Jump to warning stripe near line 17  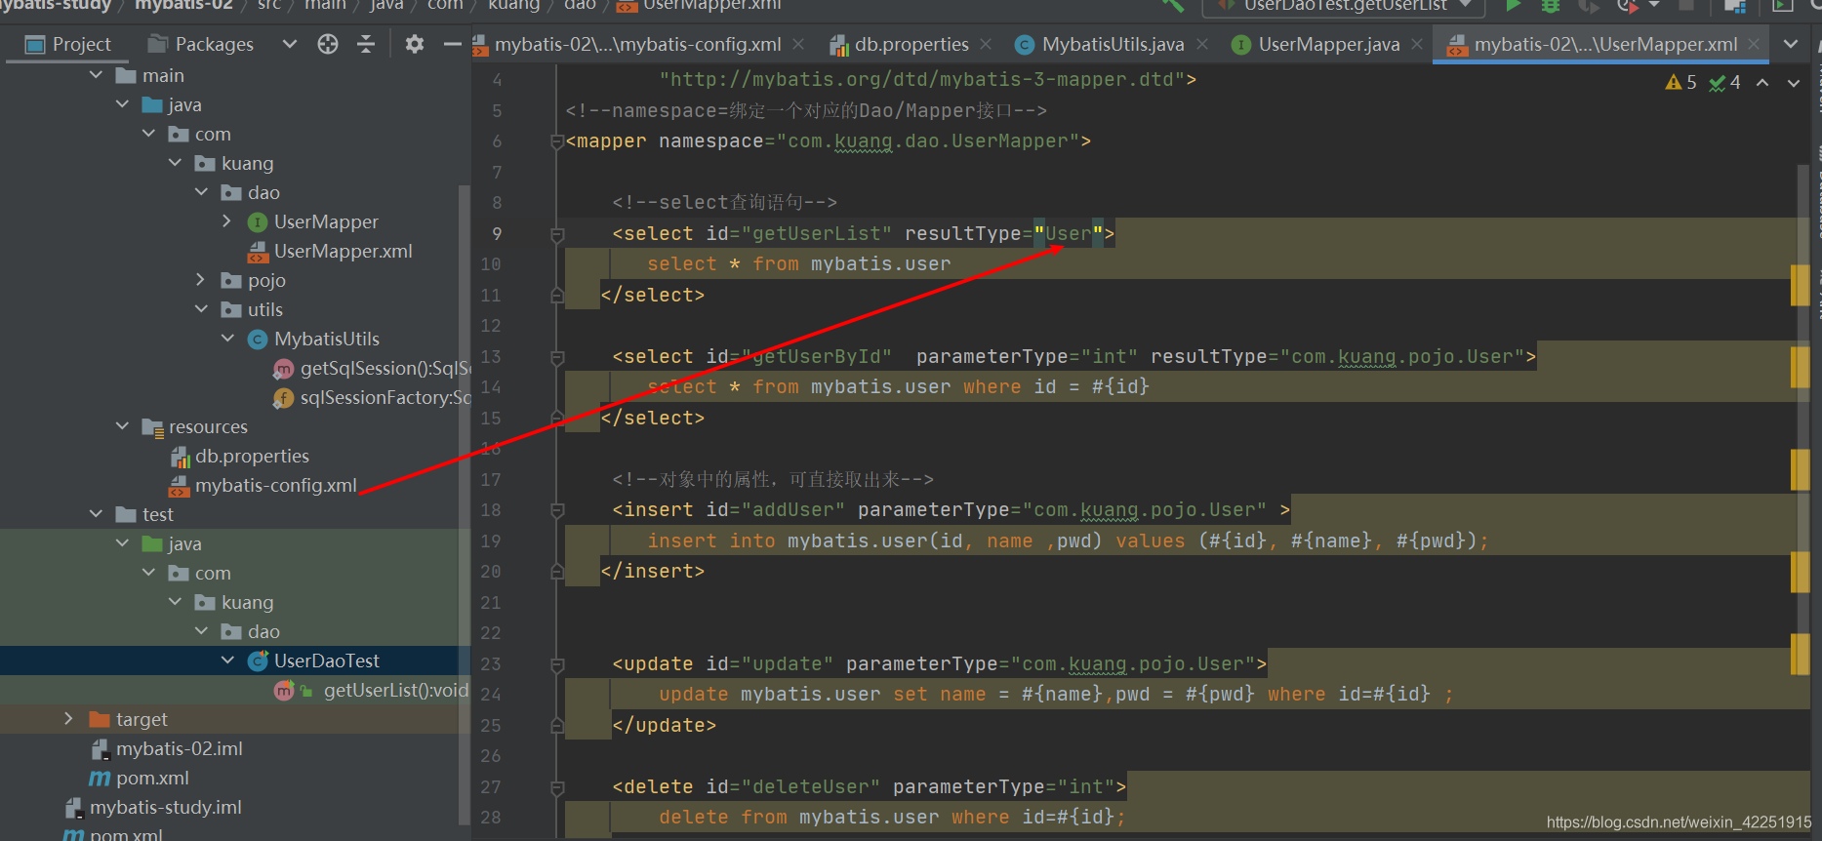point(1801,469)
